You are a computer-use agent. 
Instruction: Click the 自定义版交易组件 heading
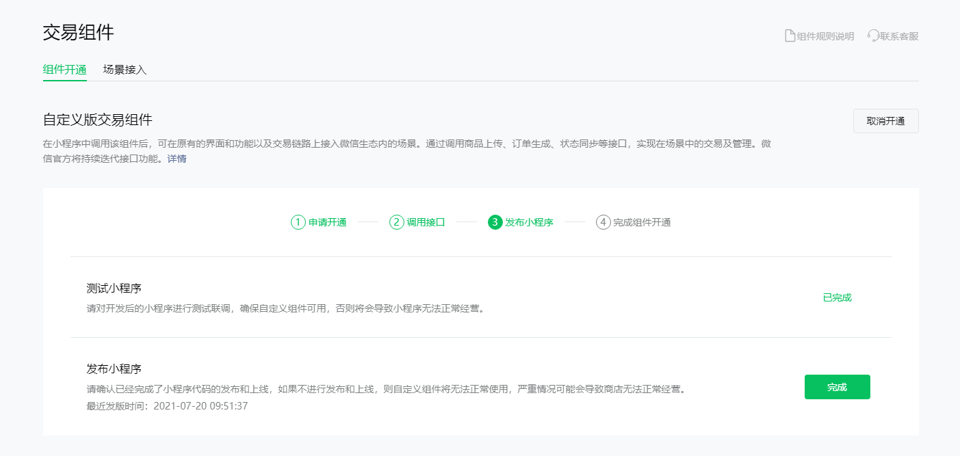pyautogui.click(x=98, y=120)
